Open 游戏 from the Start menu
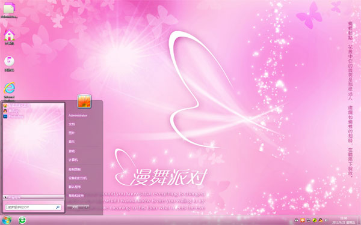 coord(72,151)
